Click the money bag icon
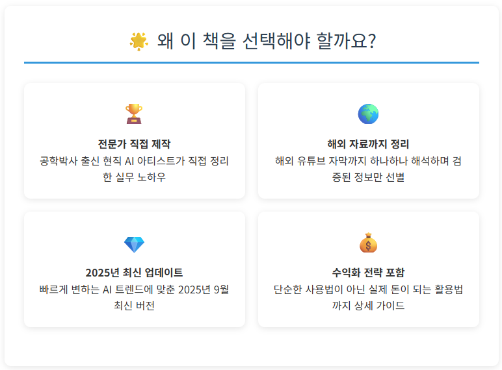This screenshot has height=370, width=502. (368, 243)
